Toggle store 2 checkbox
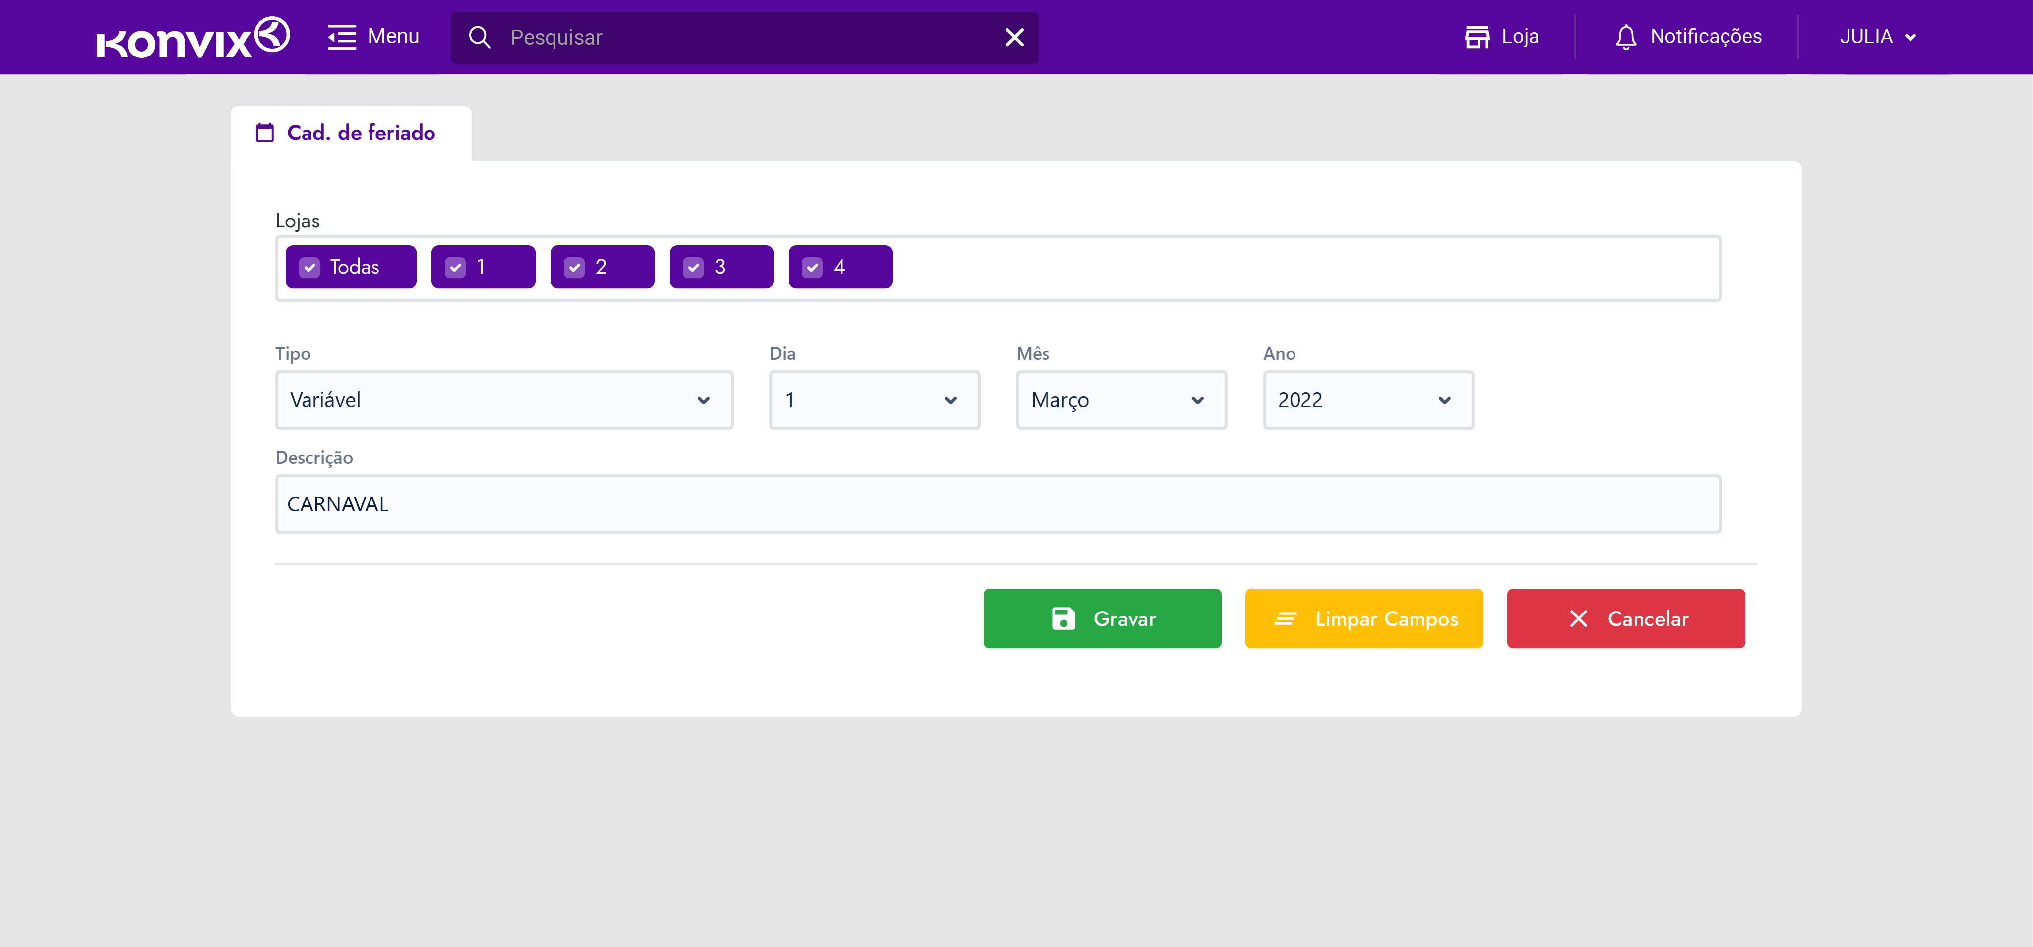 click(574, 267)
